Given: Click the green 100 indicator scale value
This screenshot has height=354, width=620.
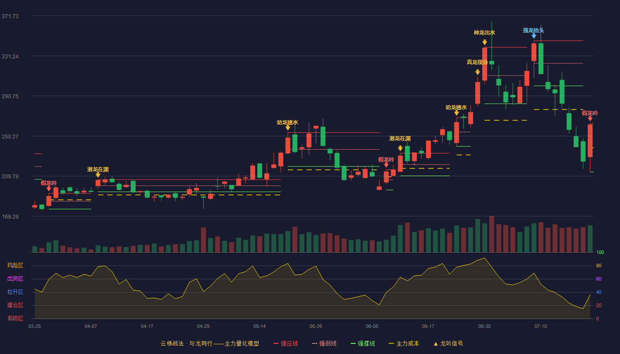Looking at the screenshot, I should [x=600, y=252].
